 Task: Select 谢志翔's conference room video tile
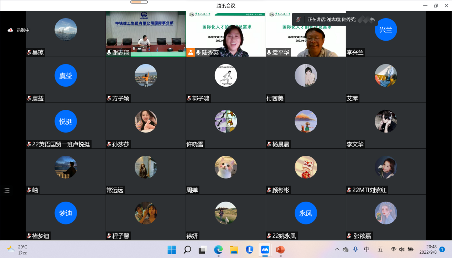click(146, 33)
